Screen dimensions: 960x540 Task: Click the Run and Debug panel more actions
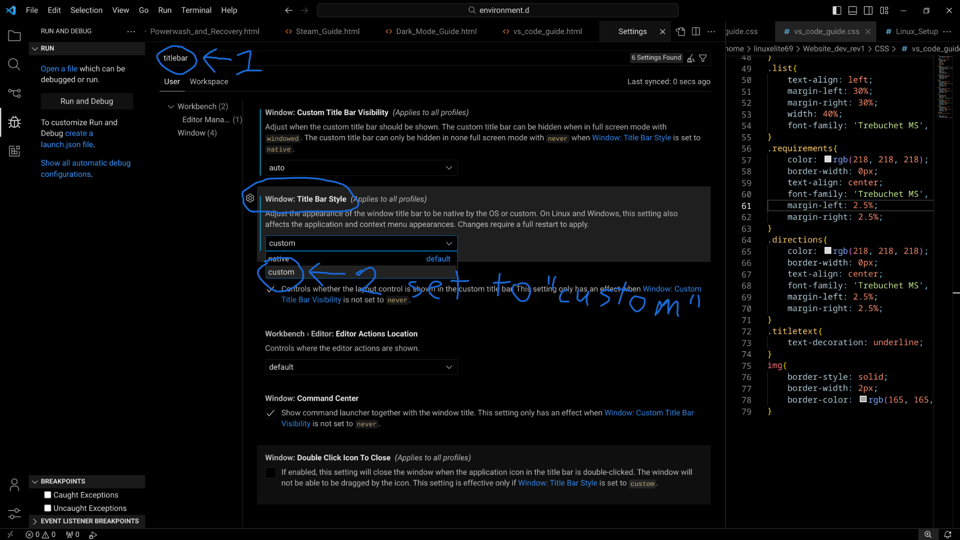(x=131, y=31)
